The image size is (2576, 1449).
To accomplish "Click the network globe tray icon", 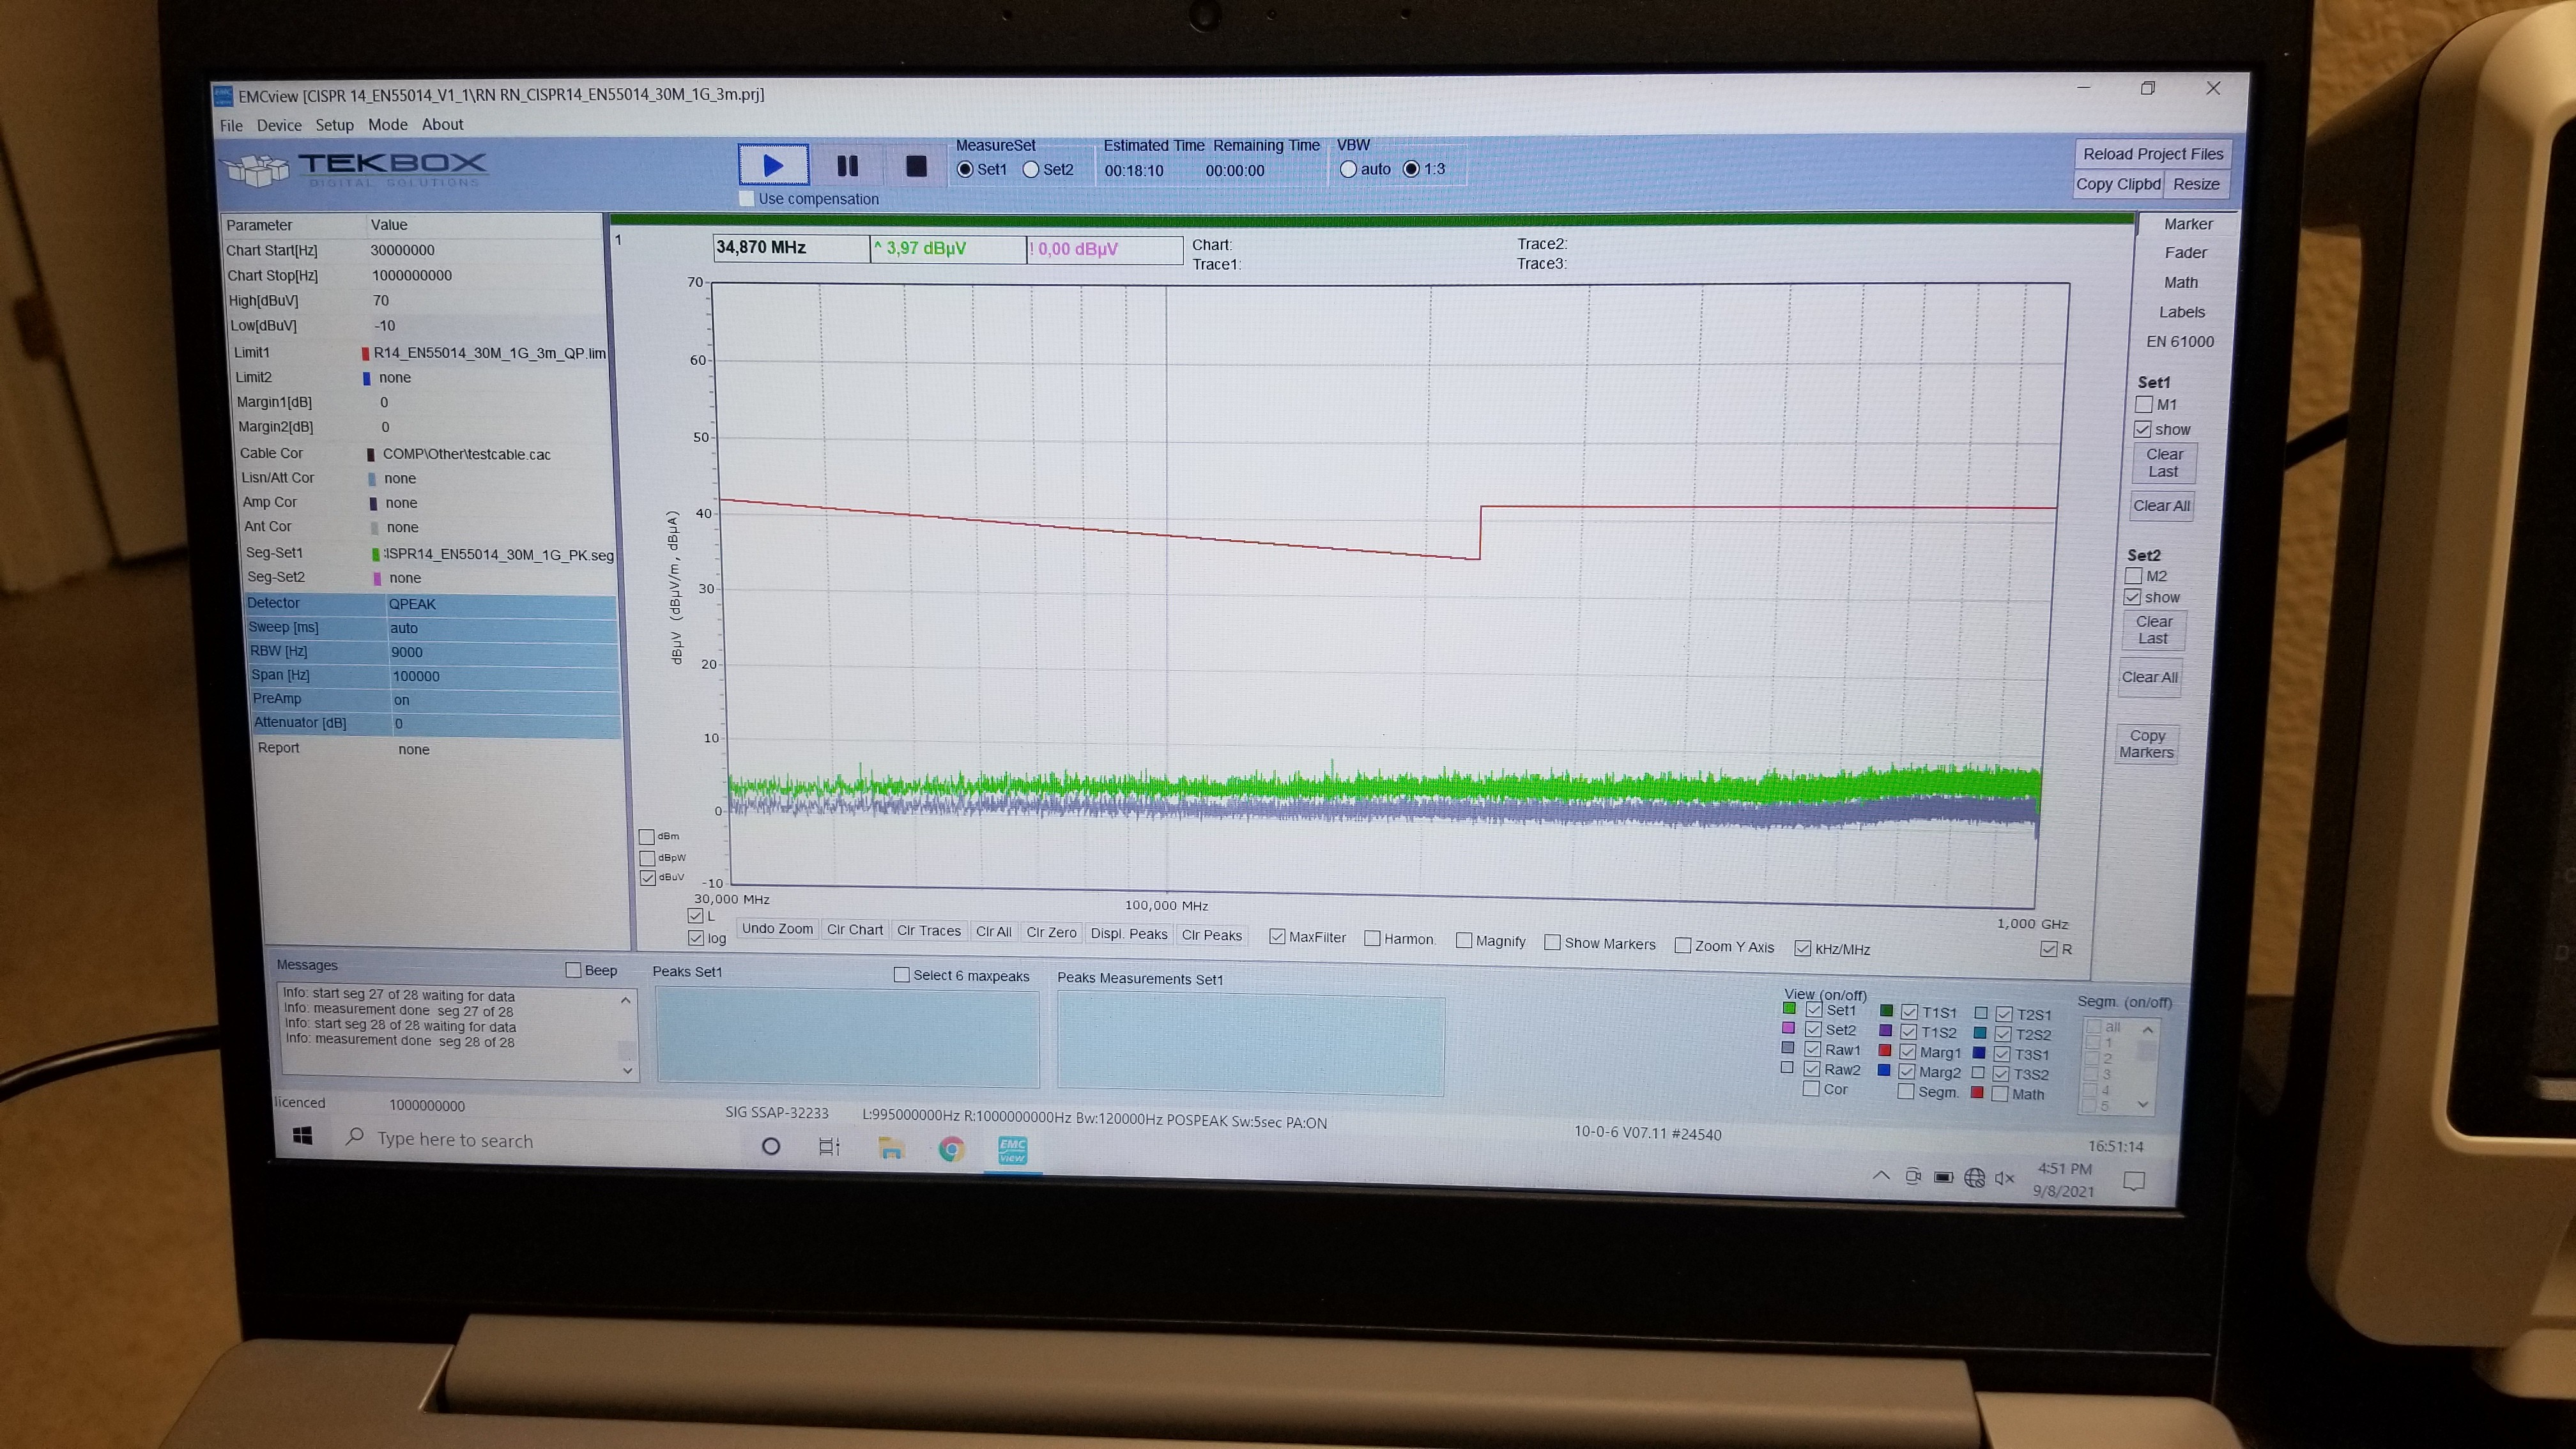I will [1974, 1177].
